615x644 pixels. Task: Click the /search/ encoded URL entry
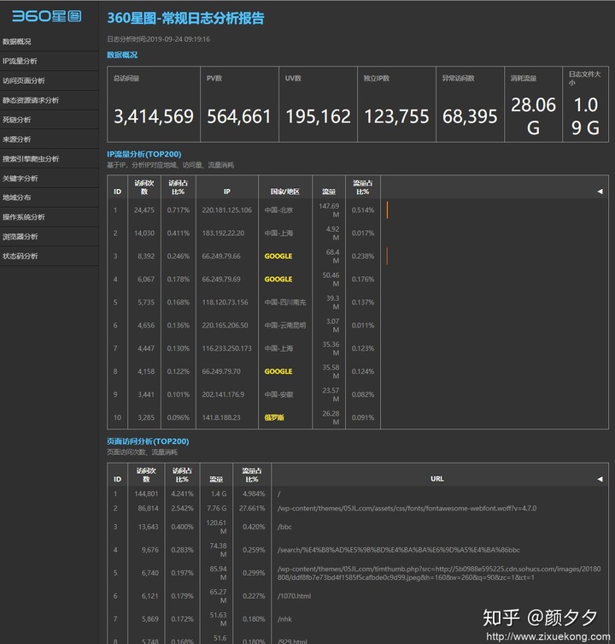(x=399, y=550)
